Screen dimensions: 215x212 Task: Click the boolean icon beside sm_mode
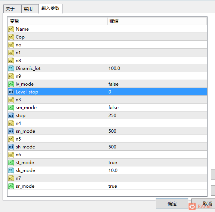11,108
